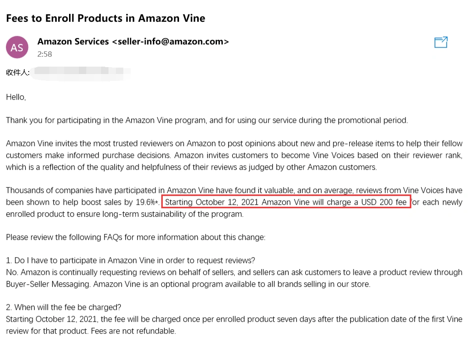Click FAQ question 1 about requesting reviews
The height and width of the screenshot is (344, 470).
pos(130,260)
